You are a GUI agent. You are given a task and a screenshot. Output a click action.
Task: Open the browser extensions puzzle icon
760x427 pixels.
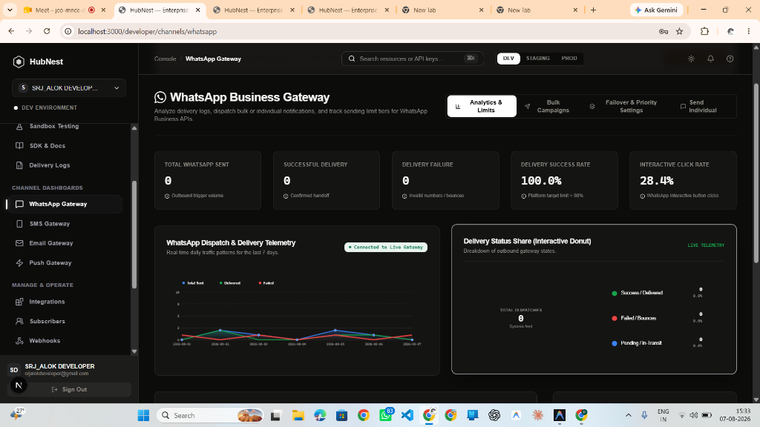tap(705, 31)
